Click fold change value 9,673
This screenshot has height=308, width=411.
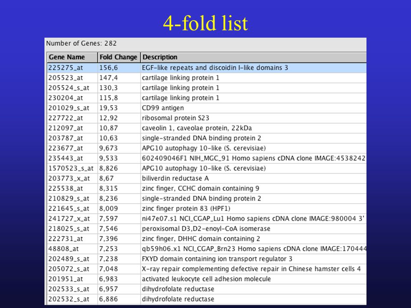(x=108, y=148)
